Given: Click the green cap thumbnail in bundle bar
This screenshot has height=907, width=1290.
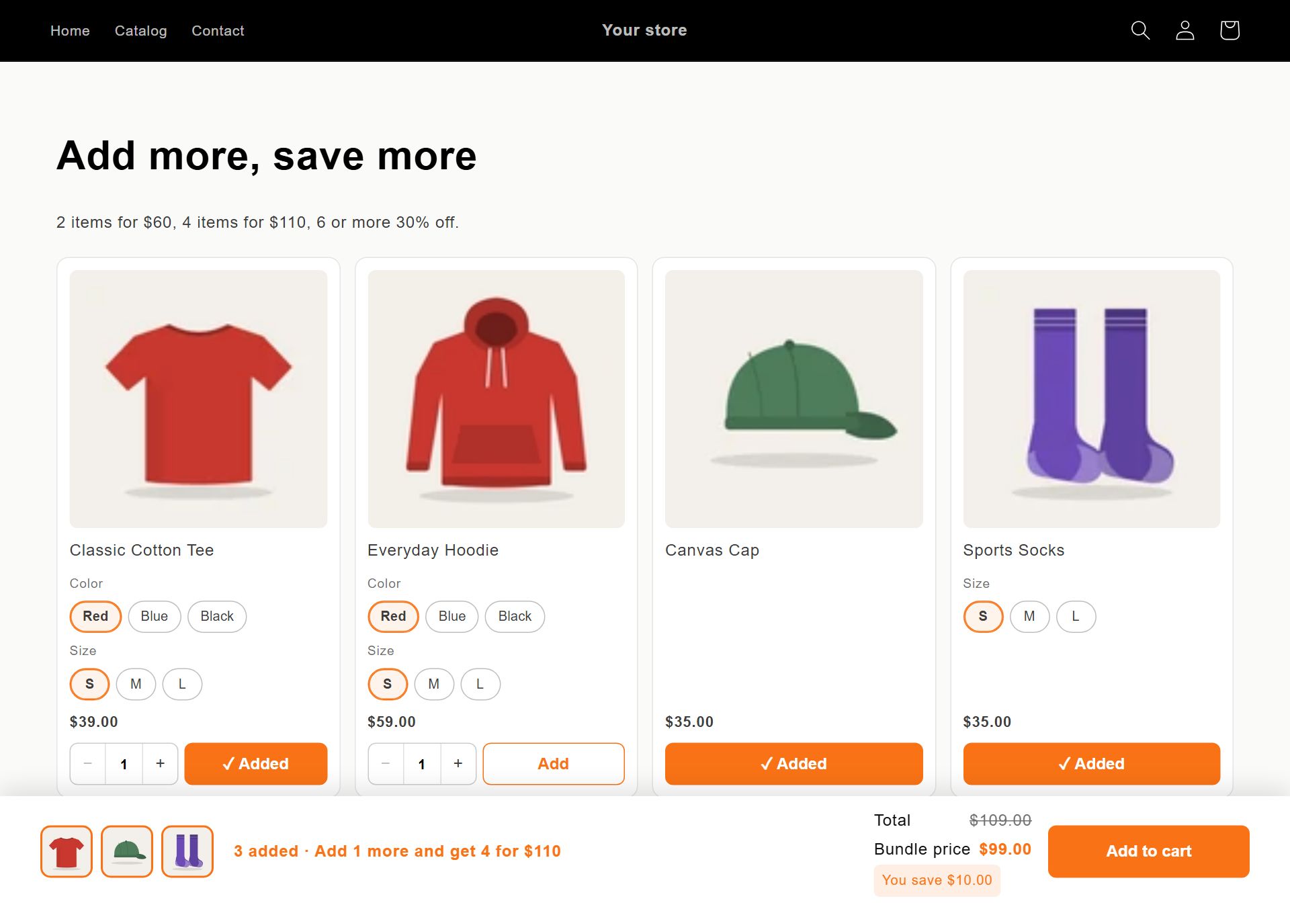Looking at the screenshot, I should [x=127, y=851].
